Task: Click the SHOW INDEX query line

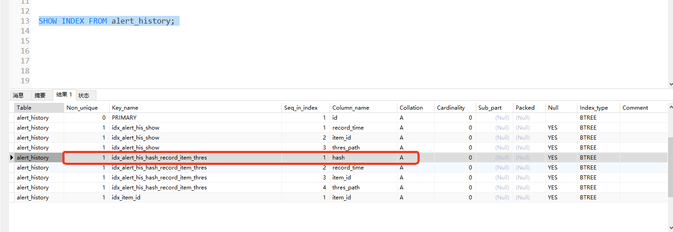Action: (x=106, y=21)
